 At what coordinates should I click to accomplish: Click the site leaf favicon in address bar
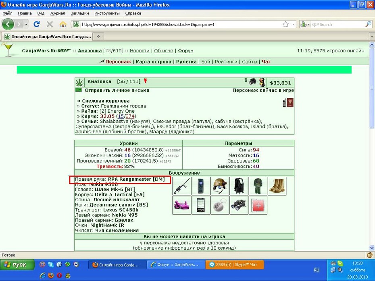(x=76, y=24)
